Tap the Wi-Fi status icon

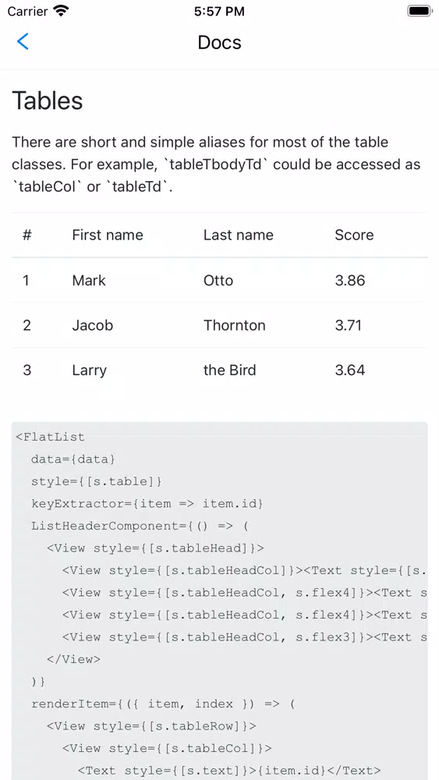tap(62, 11)
